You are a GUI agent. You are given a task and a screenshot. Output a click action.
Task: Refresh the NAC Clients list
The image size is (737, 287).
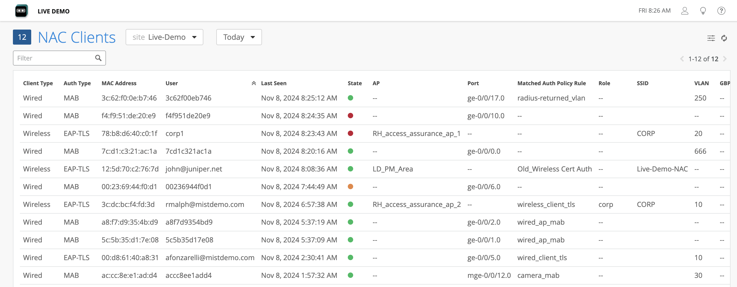tap(724, 38)
